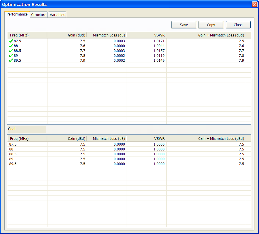Select Gain + Mismatch Loss header in results table
This screenshot has width=259, height=234.
pos(206,35)
